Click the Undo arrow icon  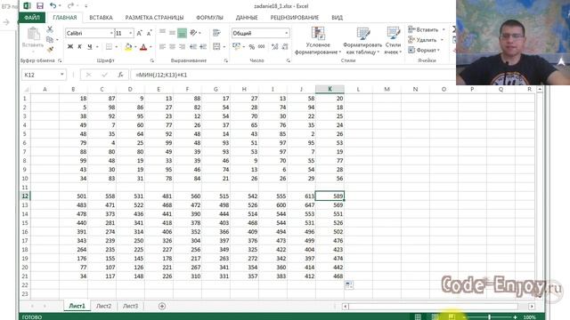pos(53,6)
